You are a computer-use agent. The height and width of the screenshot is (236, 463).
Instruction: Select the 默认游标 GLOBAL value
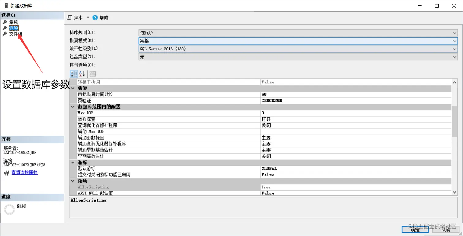click(356, 169)
